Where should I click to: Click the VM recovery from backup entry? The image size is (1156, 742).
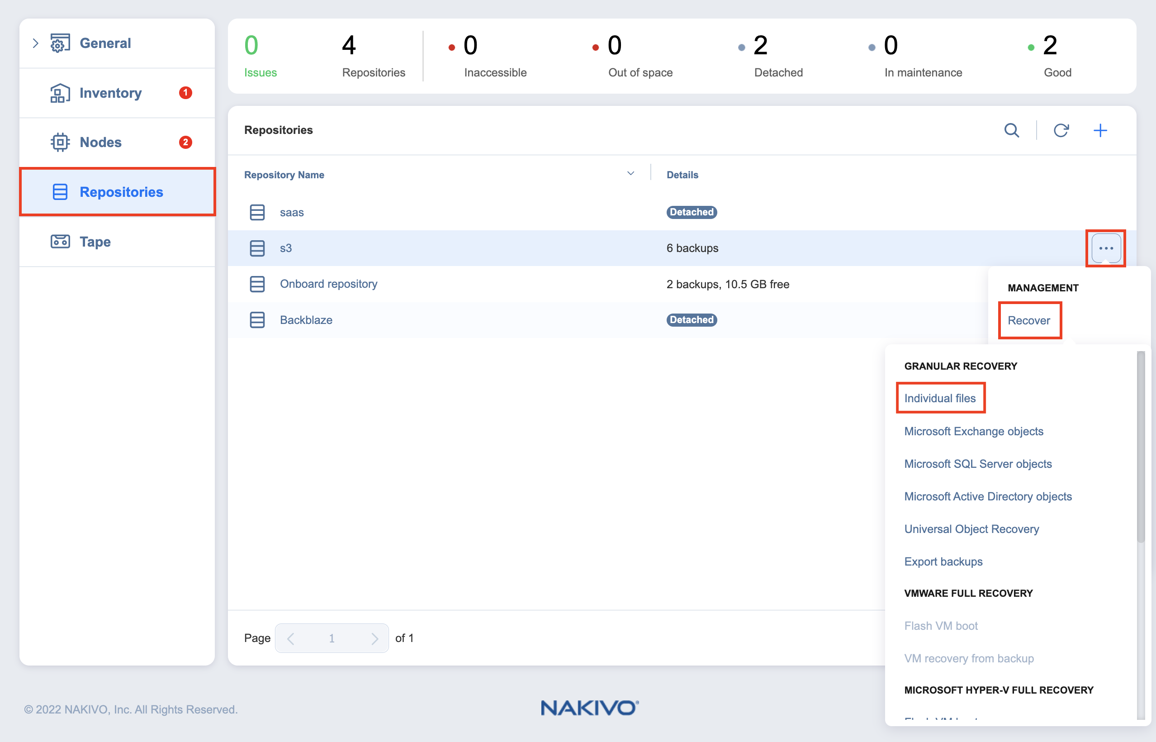[x=969, y=659]
